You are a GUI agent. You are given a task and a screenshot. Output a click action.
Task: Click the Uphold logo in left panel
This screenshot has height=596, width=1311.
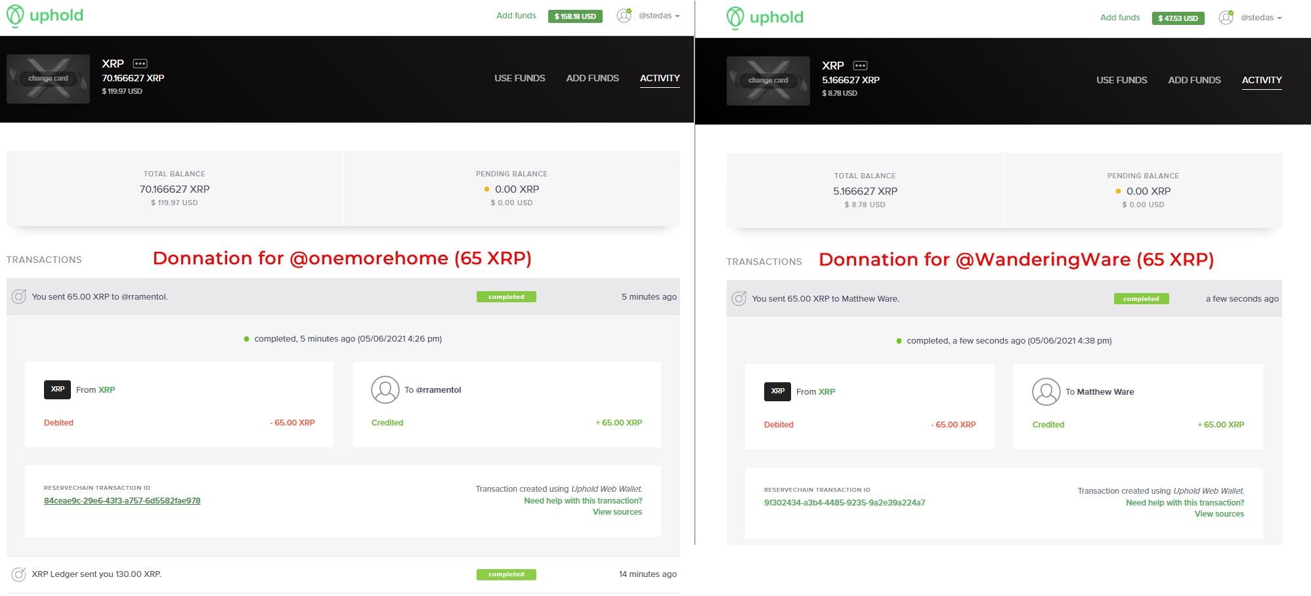pos(45,16)
